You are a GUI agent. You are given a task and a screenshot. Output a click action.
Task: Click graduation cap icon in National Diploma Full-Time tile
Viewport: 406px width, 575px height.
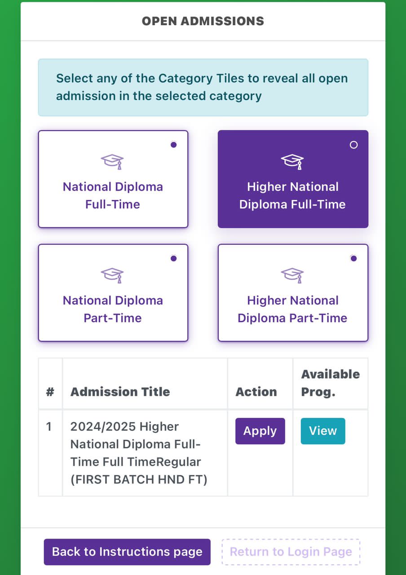point(112,161)
